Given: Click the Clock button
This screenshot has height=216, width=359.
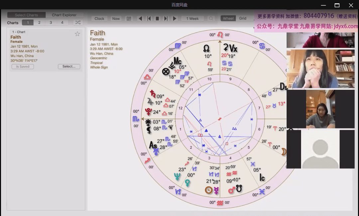Looking at the screenshot, I should click(99, 19).
